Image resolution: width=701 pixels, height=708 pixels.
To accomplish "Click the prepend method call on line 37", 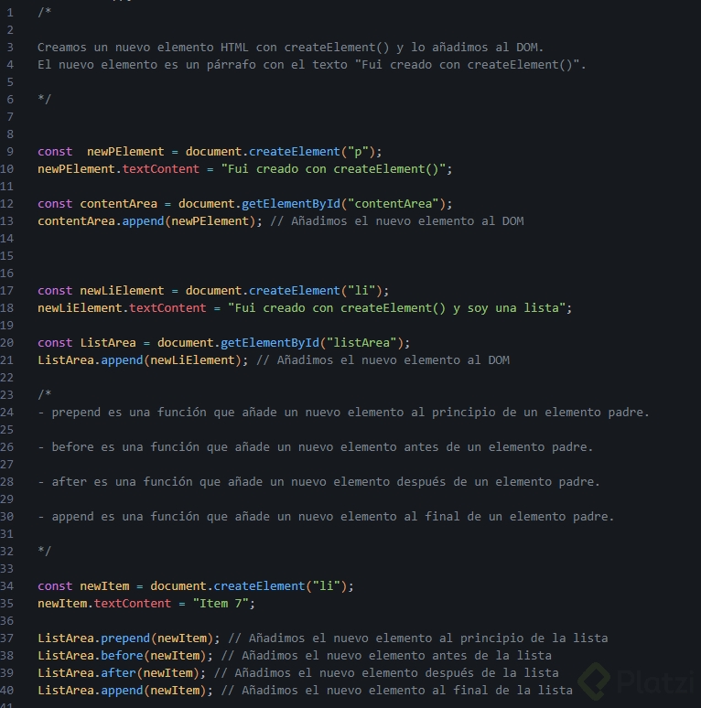I will point(125,638).
